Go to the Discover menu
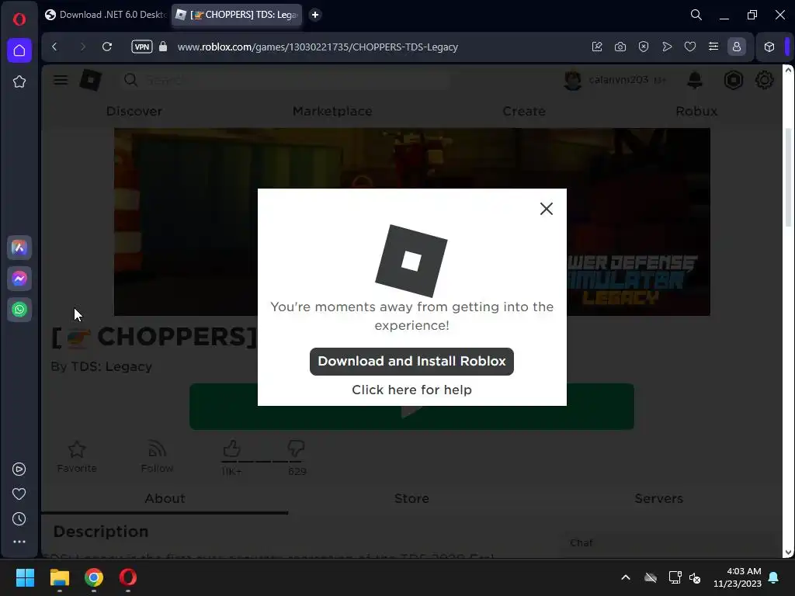 (x=134, y=111)
